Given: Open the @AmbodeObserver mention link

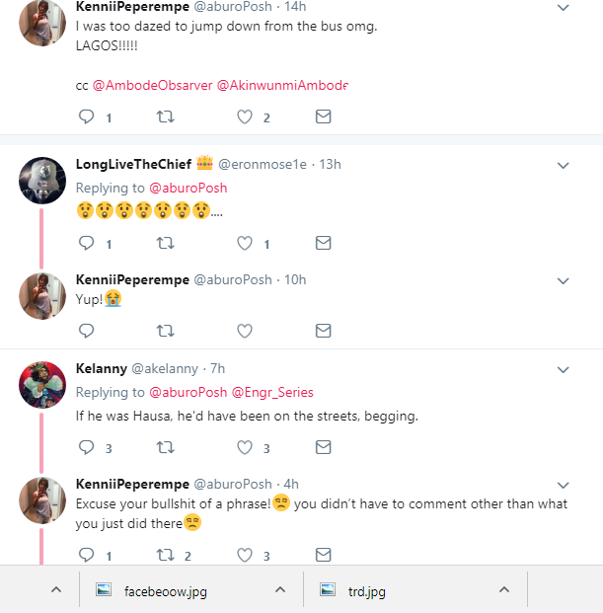Looking at the screenshot, I should [x=152, y=85].
